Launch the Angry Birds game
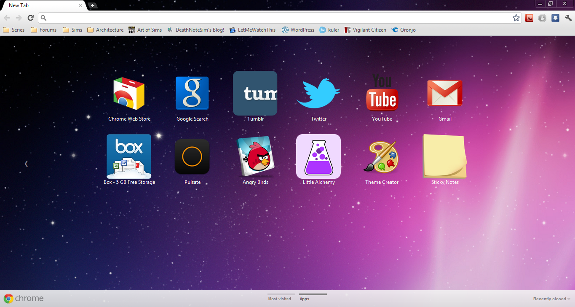 point(255,156)
